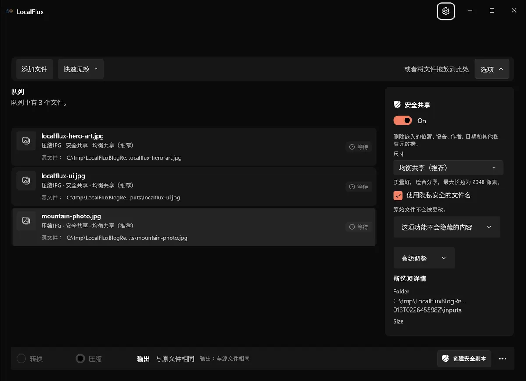Click 原始文件不会被更改 note
This screenshot has width=526, height=381.
click(x=420, y=210)
